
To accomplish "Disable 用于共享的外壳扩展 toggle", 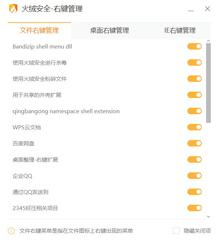I will pyautogui.click(x=195, y=95).
